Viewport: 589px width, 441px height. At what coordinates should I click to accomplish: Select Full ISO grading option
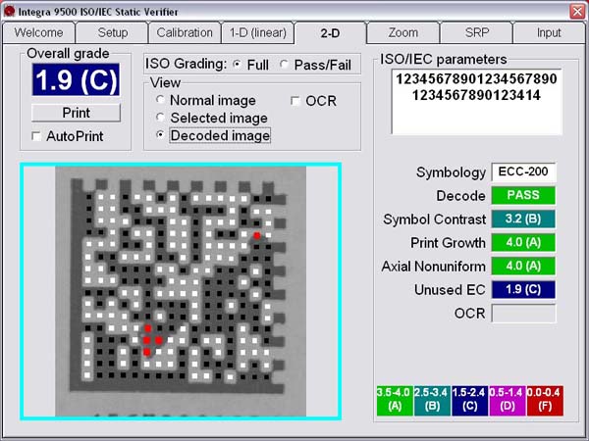pos(237,65)
